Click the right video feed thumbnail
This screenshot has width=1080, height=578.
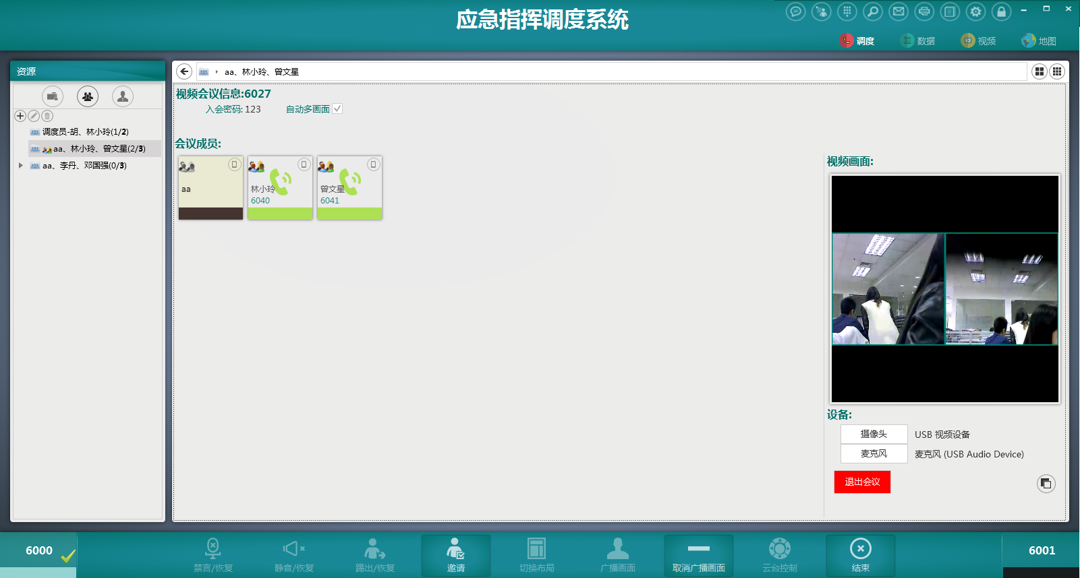click(x=1002, y=289)
